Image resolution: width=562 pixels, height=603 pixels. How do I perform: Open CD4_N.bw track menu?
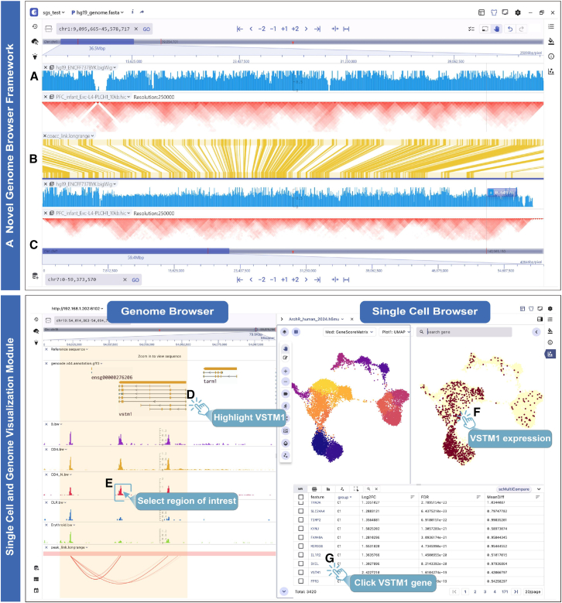click(61, 475)
